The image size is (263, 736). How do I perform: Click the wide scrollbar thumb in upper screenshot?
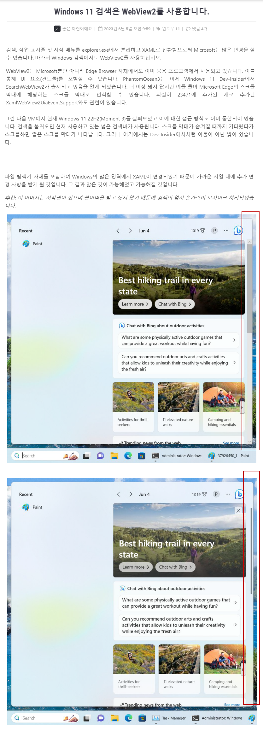[249, 288]
